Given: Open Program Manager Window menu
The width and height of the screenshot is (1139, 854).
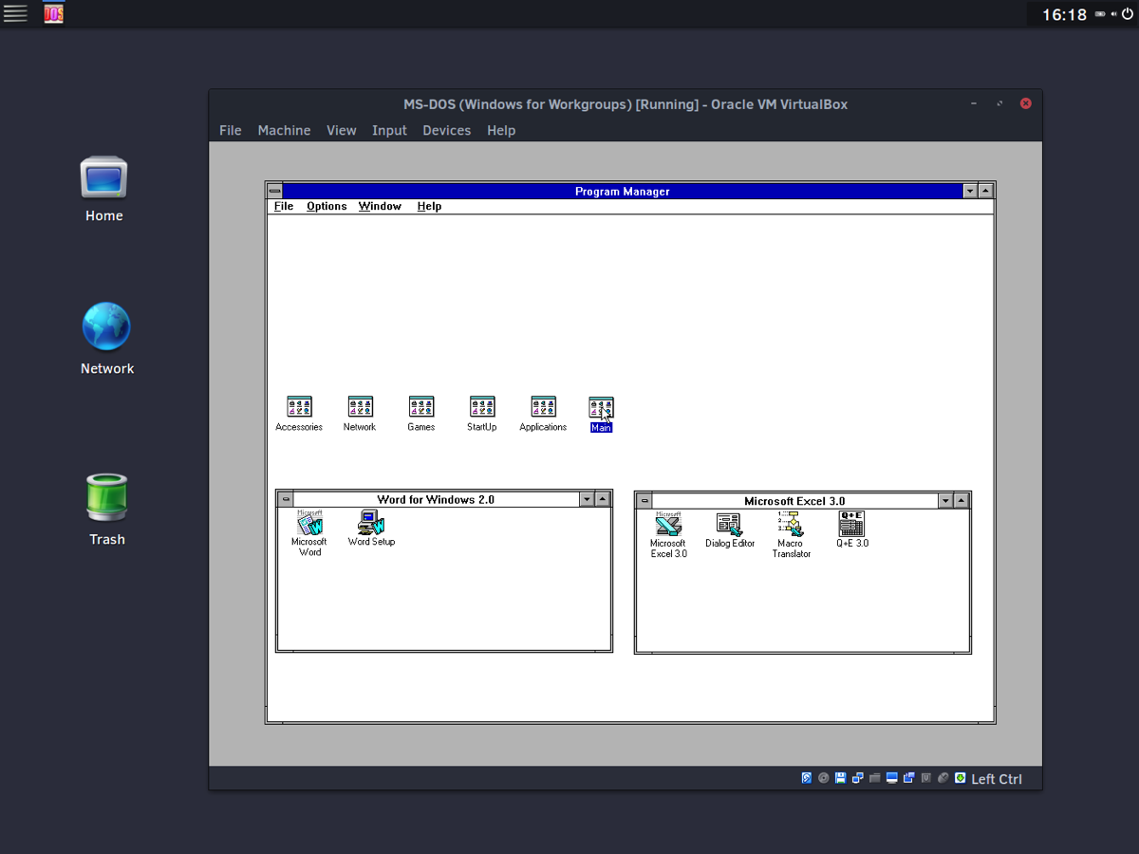Looking at the screenshot, I should click(380, 206).
